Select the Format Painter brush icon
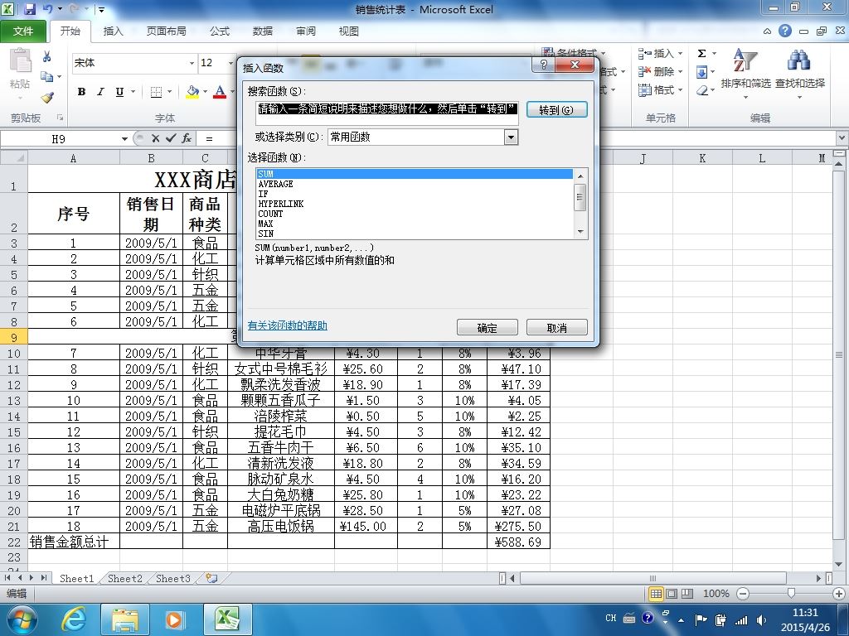 tap(47, 98)
